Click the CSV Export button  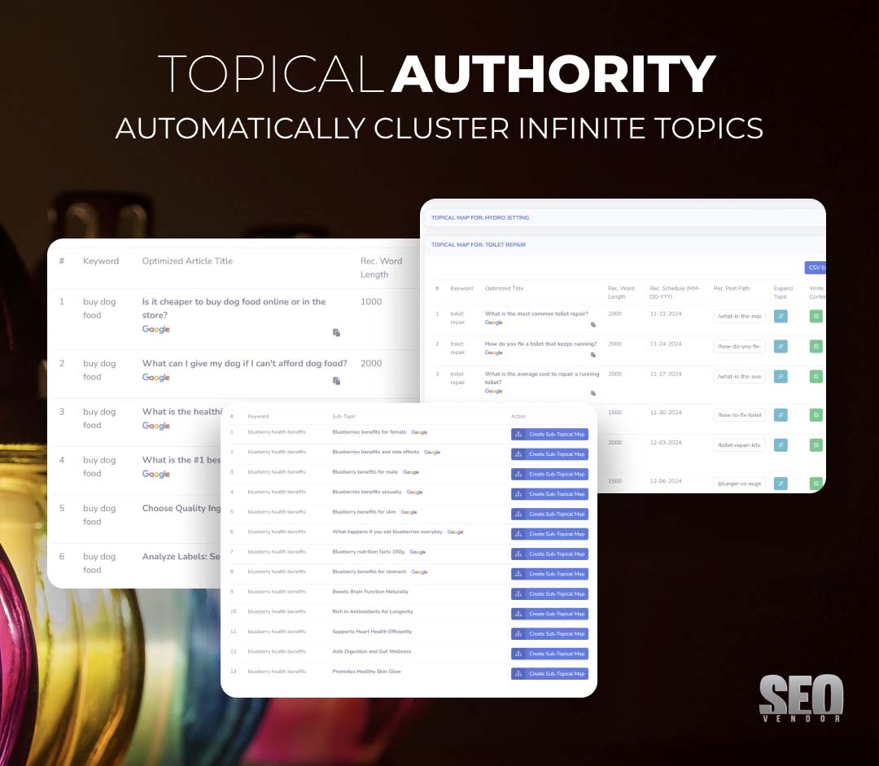(816, 267)
